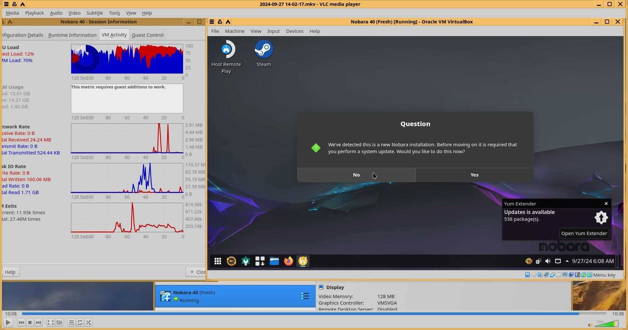Click the VirtualBox recording status icon

click(571, 275)
